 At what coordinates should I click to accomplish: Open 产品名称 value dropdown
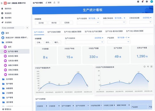click(x=119, y=42)
